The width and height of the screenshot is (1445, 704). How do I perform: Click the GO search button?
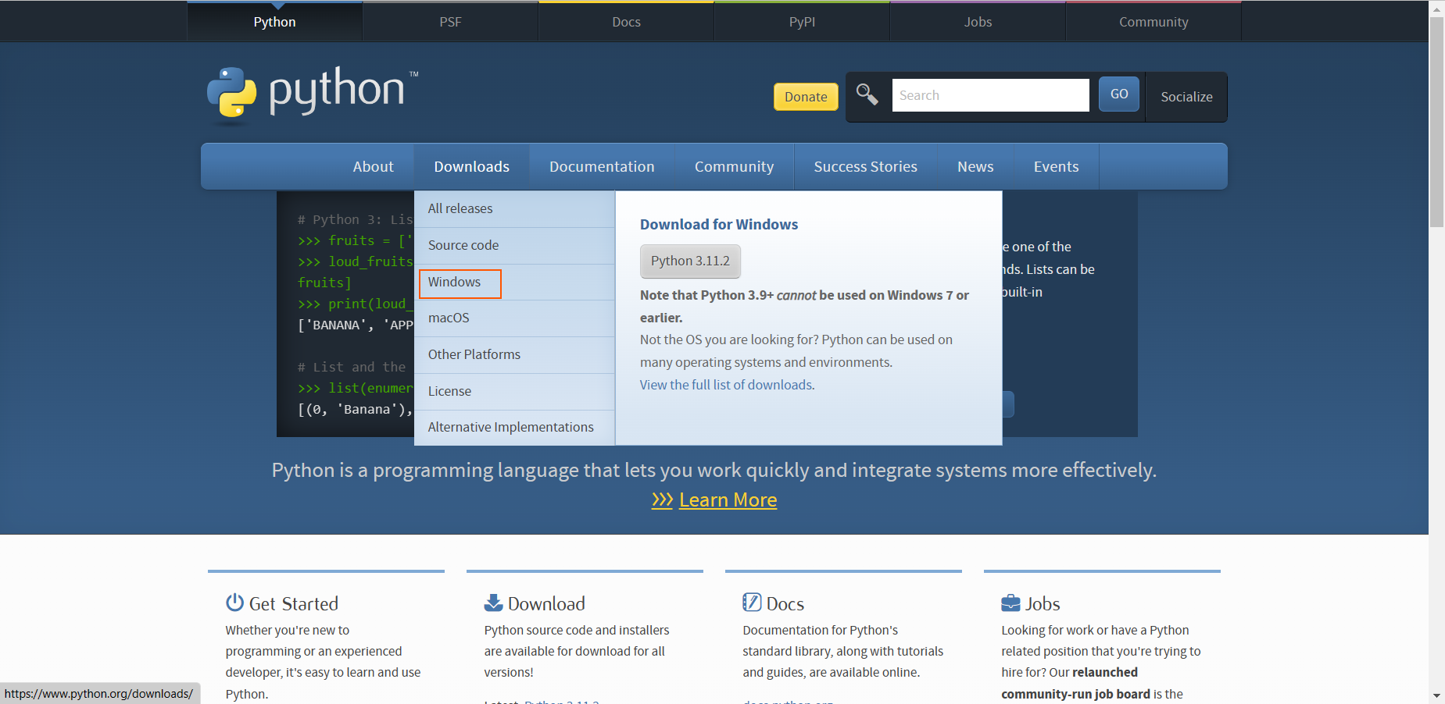[x=1119, y=94]
